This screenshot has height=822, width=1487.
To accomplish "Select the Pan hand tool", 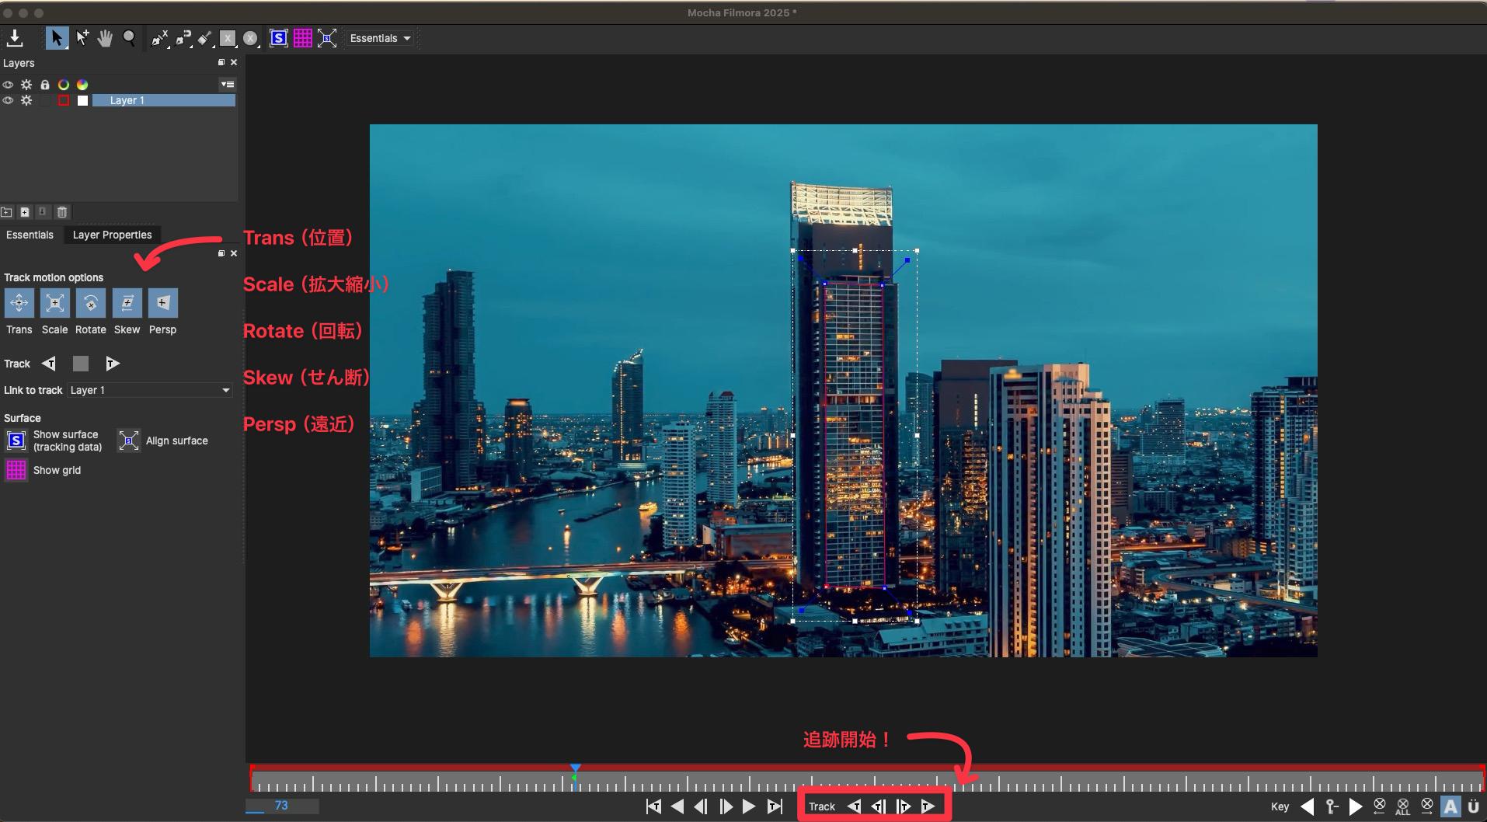I will point(105,37).
